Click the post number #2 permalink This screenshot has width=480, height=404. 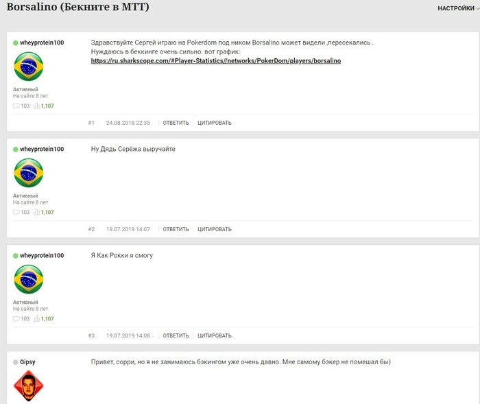coord(91,229)
